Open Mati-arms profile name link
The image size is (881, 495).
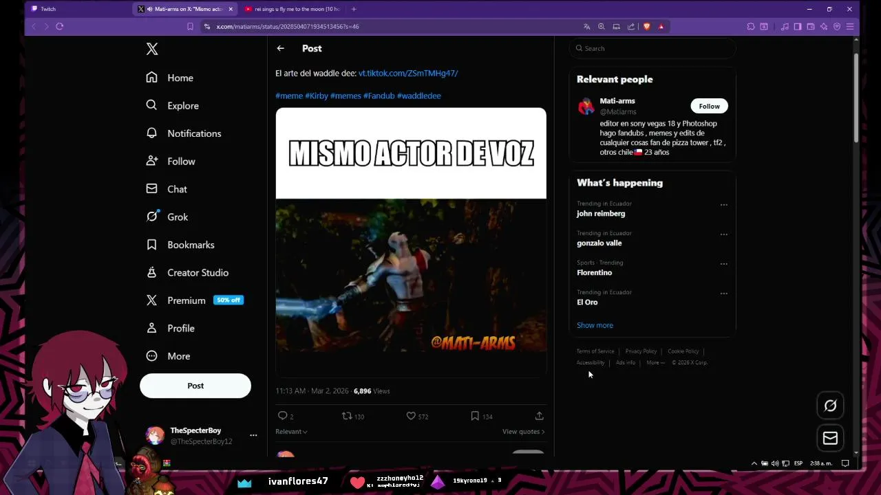[x=617, y=101]
